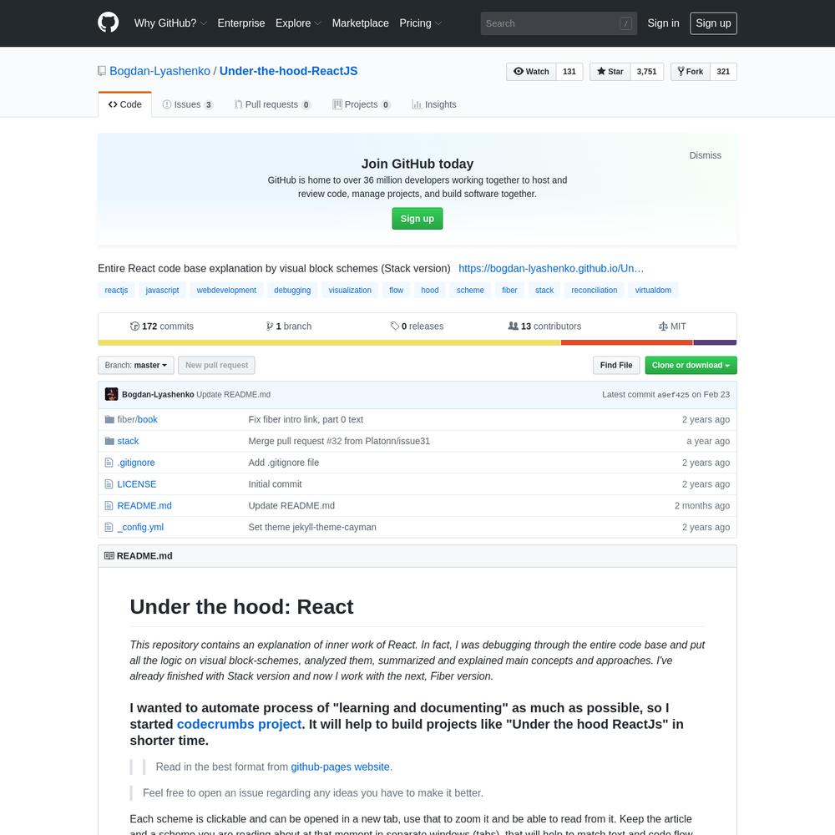The image size is (835, 835).
Task: Select the book icon in README.md header
Action: pos(109,555)
